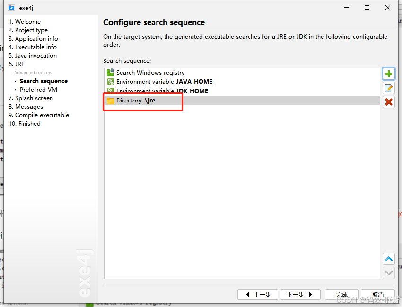Click the yellow folder icon beside Directory .\jre
This screenshot has width=402, height=307.
click(110, 100)
